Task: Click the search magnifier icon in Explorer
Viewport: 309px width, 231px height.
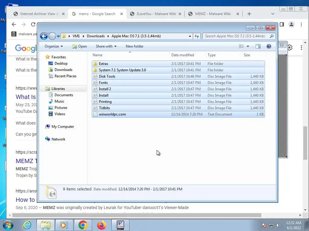Action: pos(272,36)
